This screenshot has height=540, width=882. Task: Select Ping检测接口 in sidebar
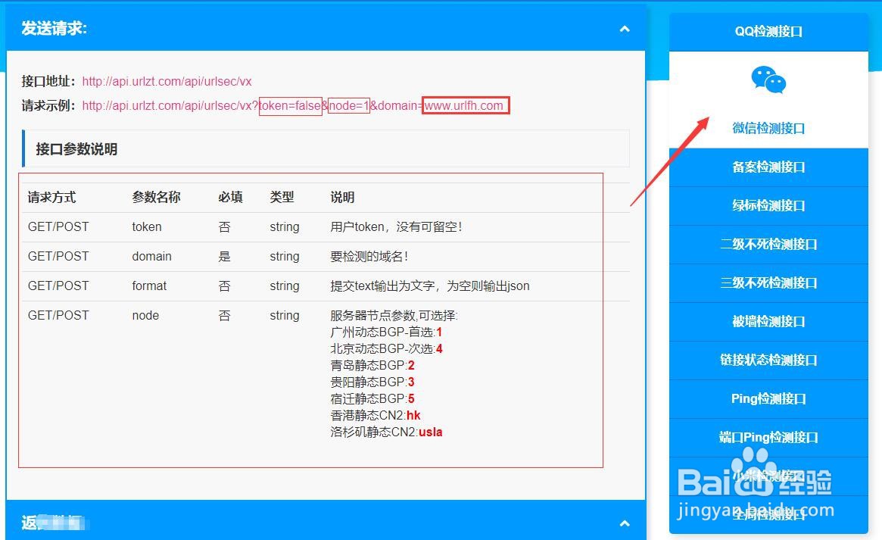coord(768,398)
